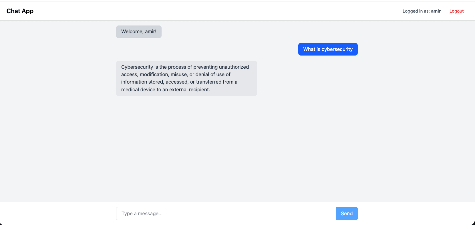Viewport: 475px width, 225px height.
Task: Click the bold username amir in header
Action: [x=436, y=11]
